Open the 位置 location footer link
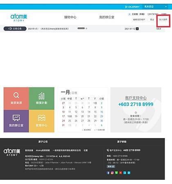The image size is (172, 184). tap(86, 150)
